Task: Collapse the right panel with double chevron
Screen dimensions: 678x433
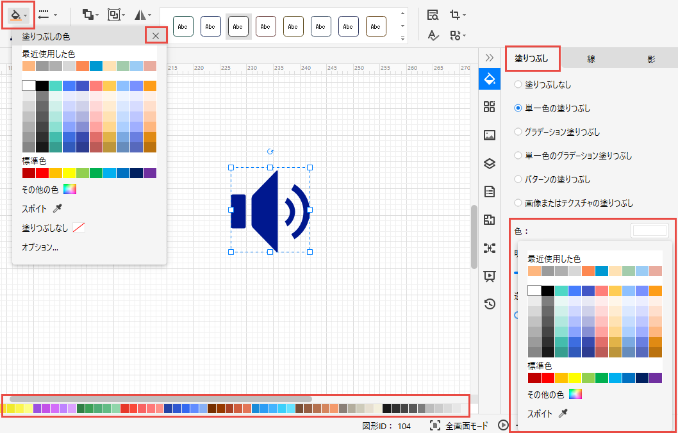Action: pyautogui.click(x=490, y=58)
